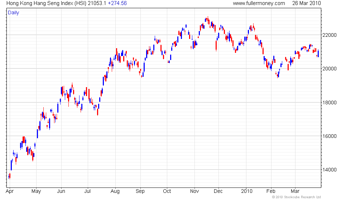Click the Dec month label
351x200 pixels.
(218, 191)
